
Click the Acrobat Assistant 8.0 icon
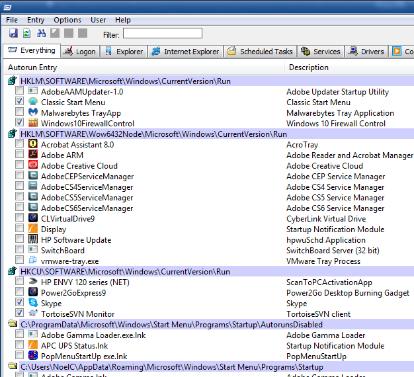click(33, 144)
